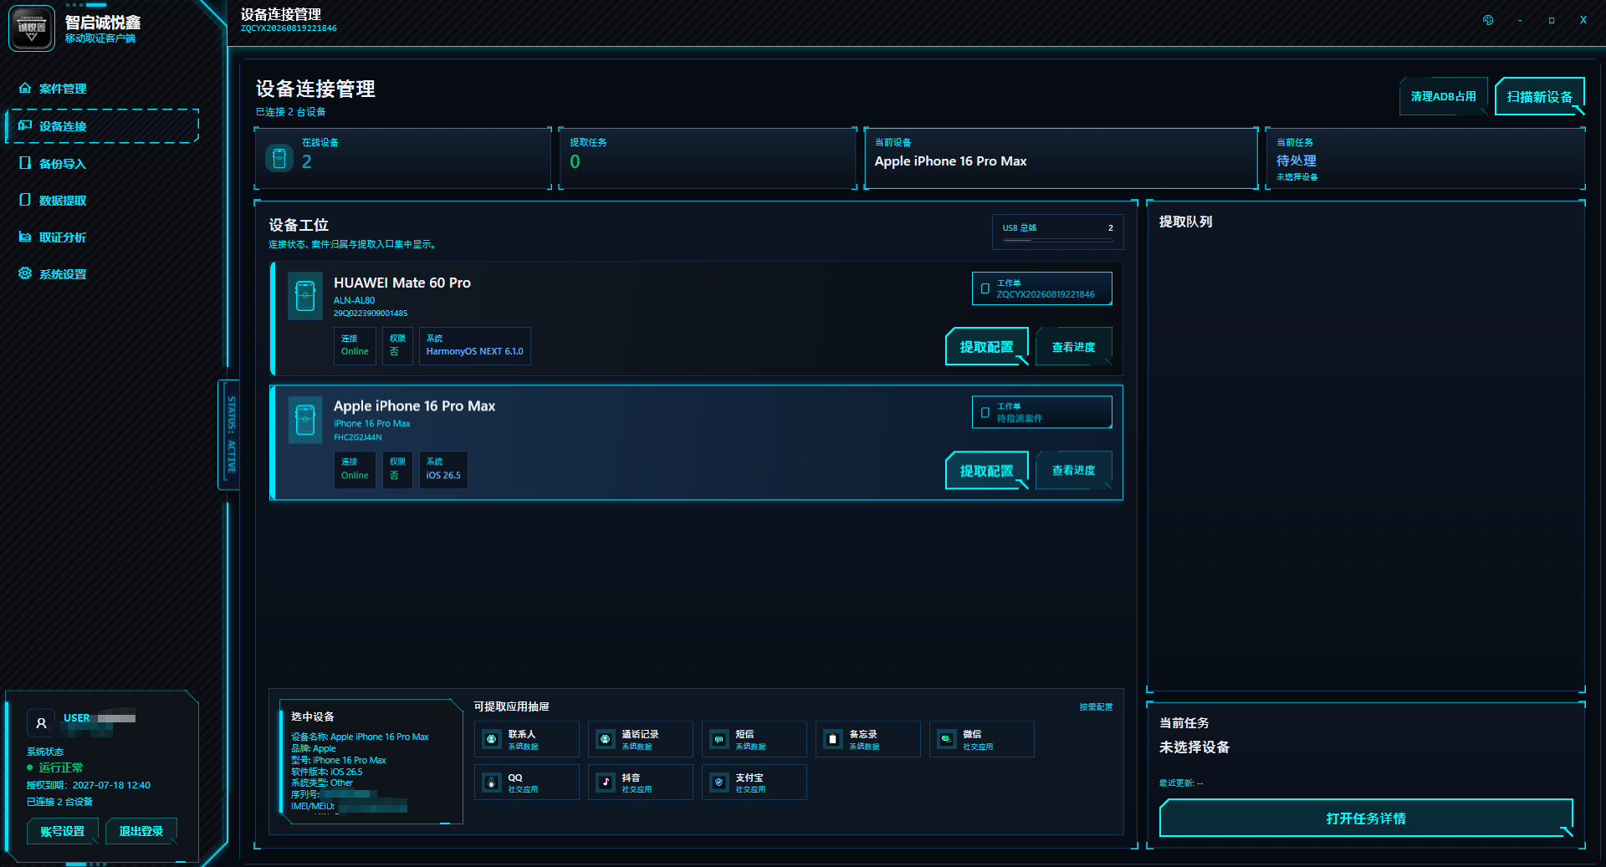The width and height of the screenshot is (1606, 867).
Task: Click the HUAWEI Mate 60 Pro device icon
Action: pos(305,296)
